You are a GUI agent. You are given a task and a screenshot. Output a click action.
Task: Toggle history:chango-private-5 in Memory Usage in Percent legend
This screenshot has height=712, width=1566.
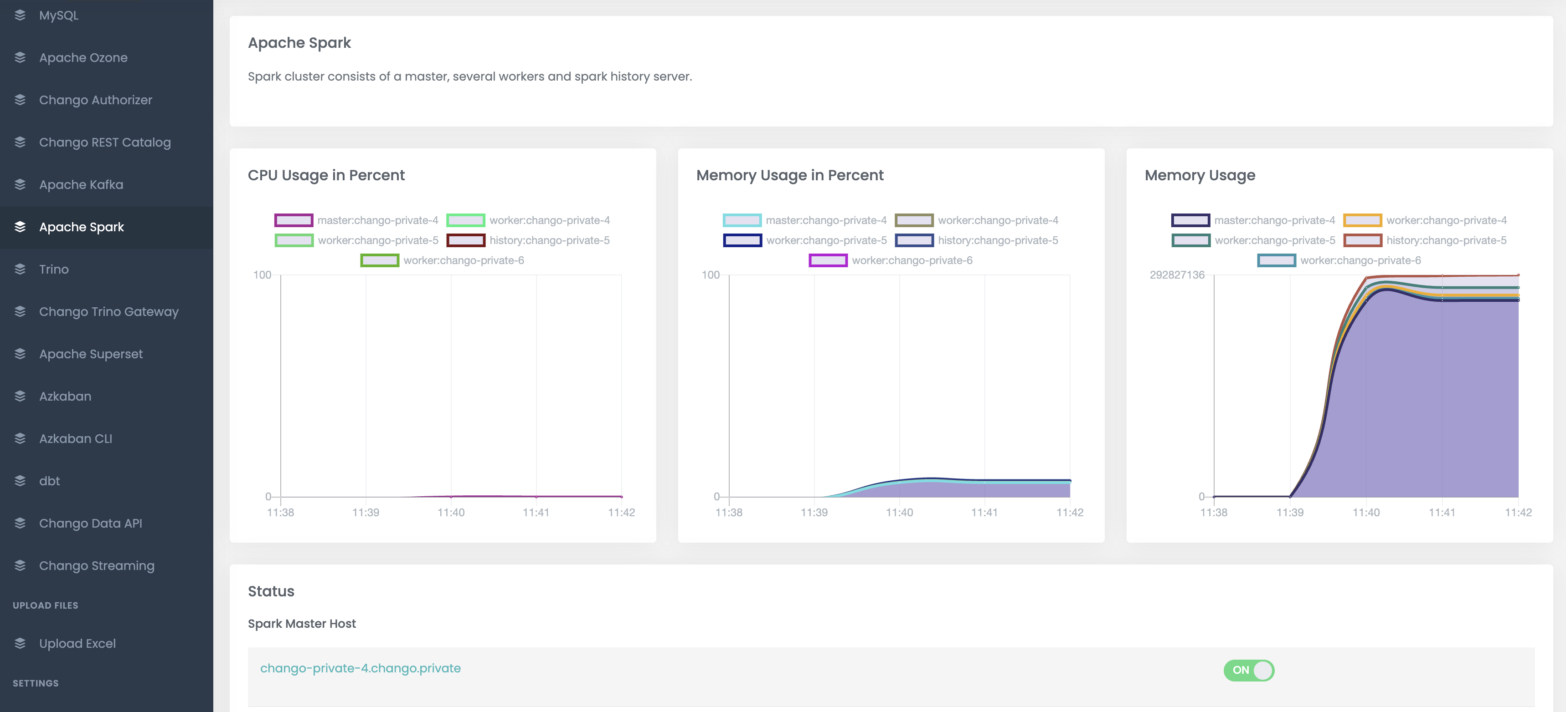(x=977, y=240)
